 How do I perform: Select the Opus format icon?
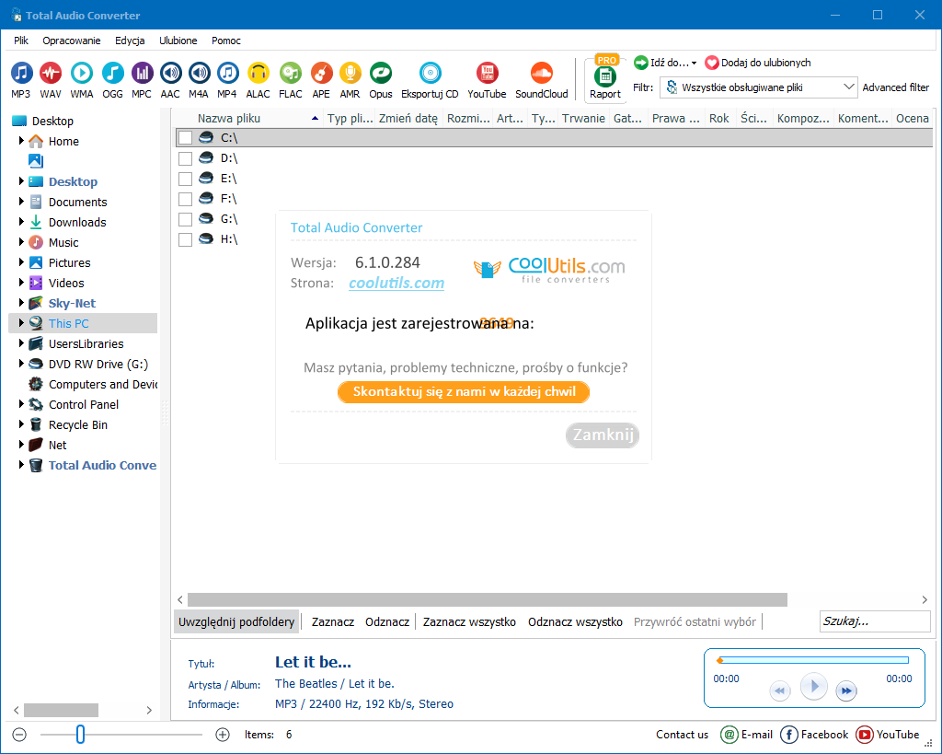coord(381,74)
